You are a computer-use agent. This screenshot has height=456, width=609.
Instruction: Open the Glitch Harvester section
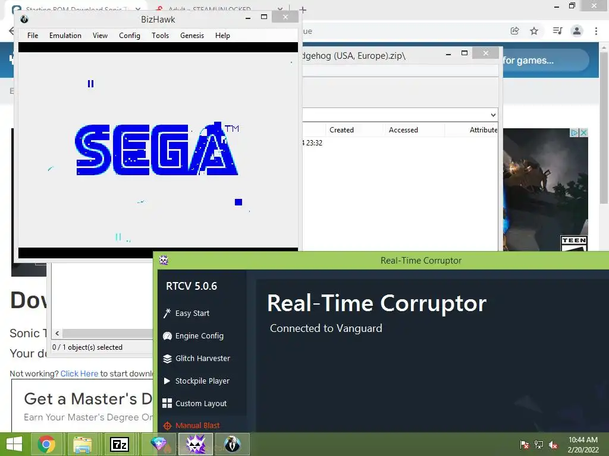[202, 358]
